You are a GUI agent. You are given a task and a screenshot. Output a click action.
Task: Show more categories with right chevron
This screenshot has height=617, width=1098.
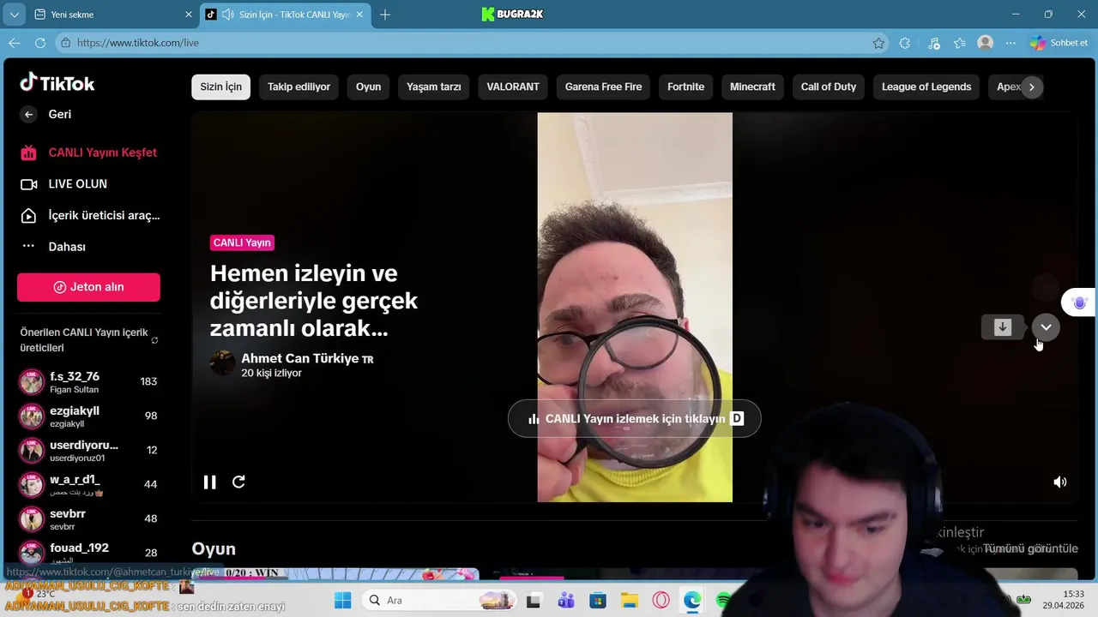(1032, 87)
